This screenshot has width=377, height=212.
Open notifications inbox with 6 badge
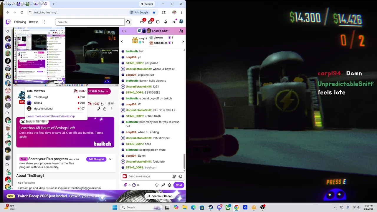click(150, 22)
